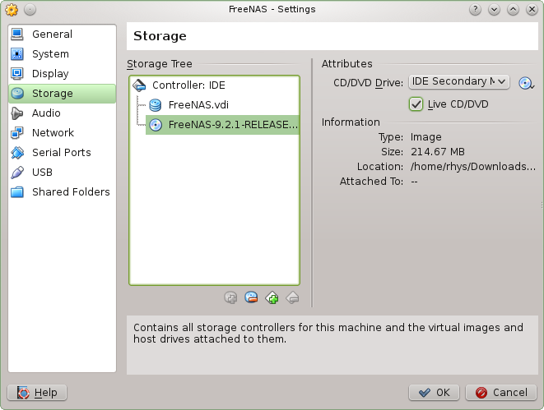Confirm changes with the OK button
The height and width of the screenshot is (410, 544).
(434, 393)
